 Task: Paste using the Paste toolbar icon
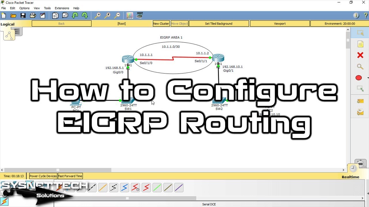(x=65, y=16)
